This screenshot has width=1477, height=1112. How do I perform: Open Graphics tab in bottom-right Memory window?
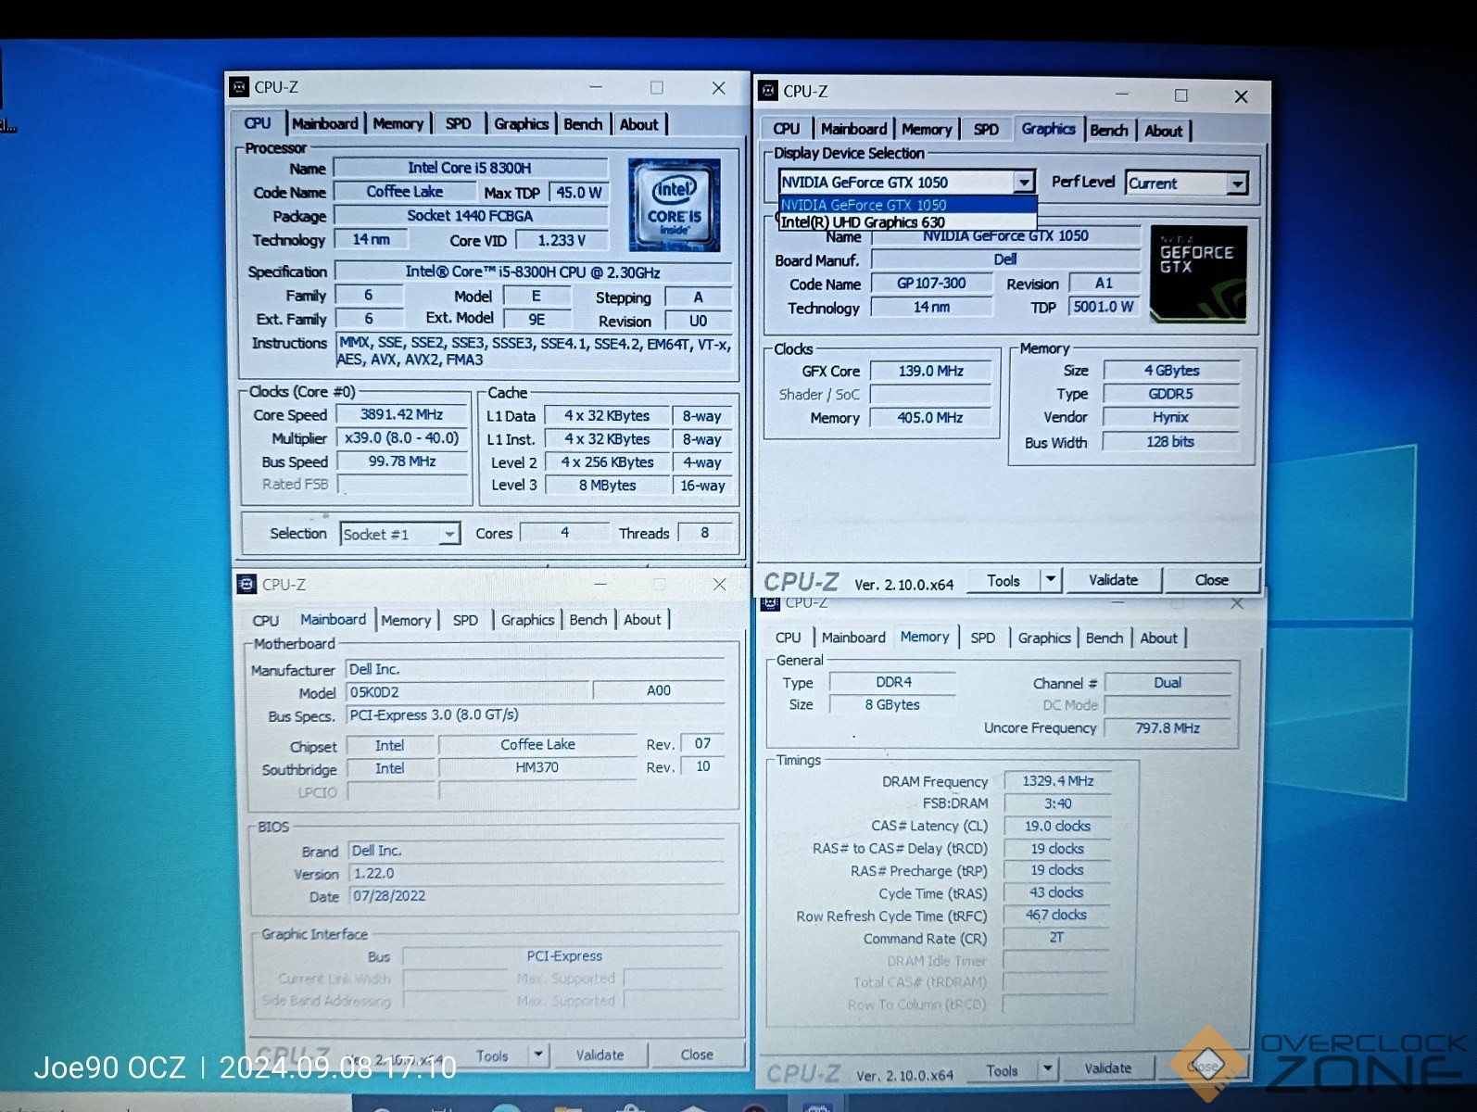pos(1044,638)
